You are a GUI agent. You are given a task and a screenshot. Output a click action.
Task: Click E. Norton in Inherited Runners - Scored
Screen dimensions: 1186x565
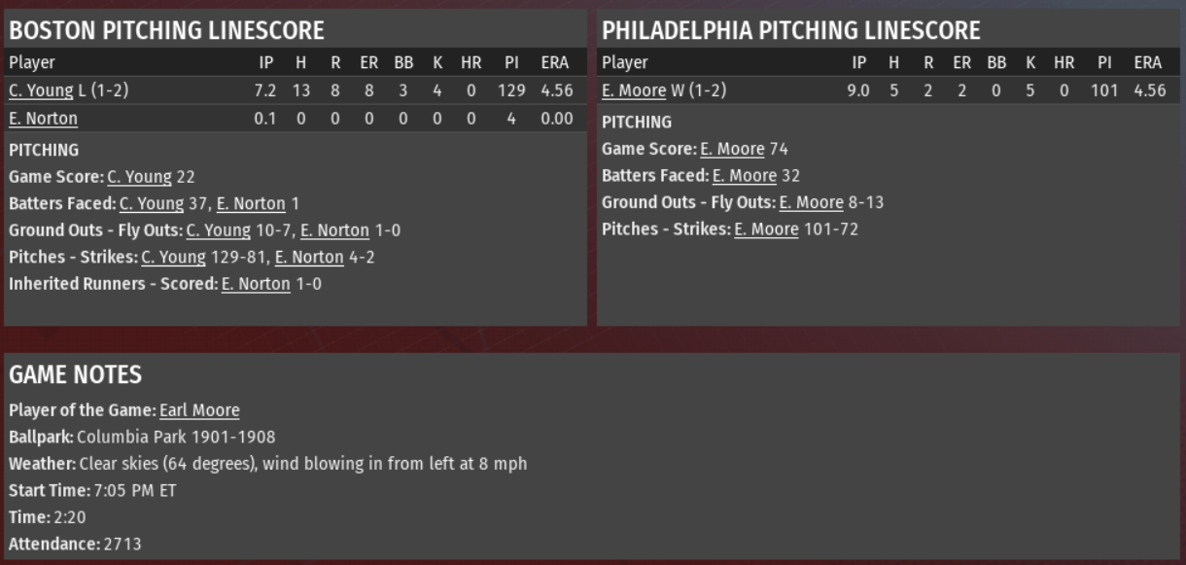tap(256, 284)
